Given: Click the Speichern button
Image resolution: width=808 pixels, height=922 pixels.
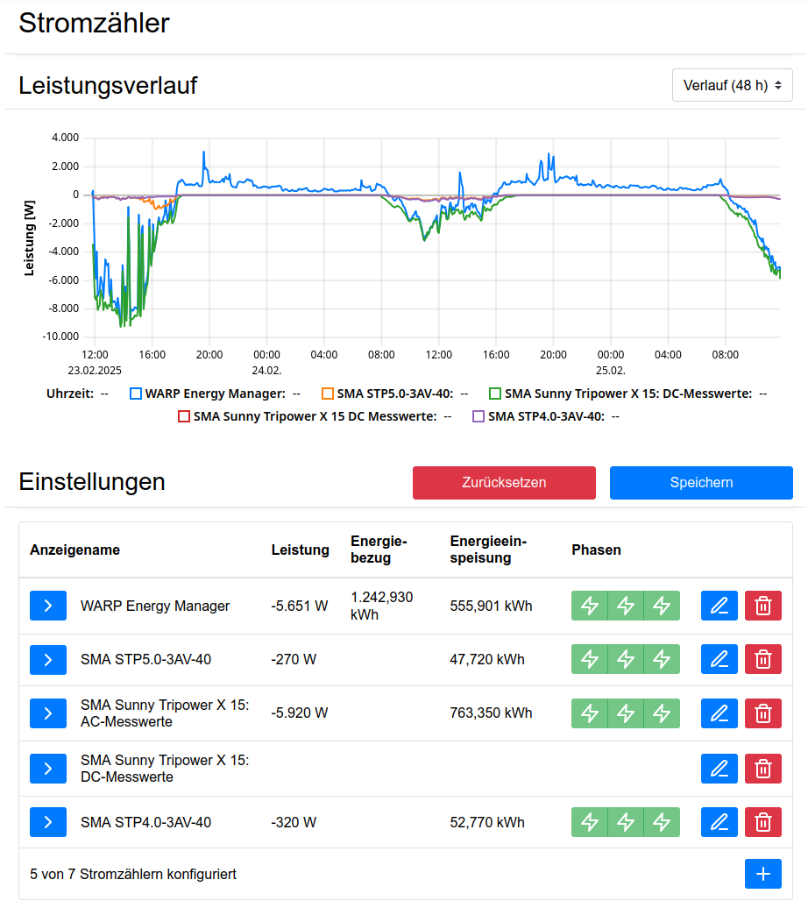Looking at the screenshot, I should pos(701,483).
